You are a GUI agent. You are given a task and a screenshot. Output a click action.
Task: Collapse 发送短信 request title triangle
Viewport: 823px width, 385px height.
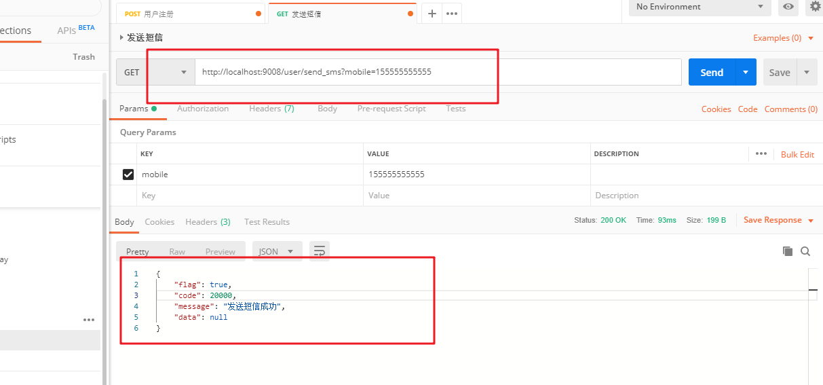tap(121, 37)
